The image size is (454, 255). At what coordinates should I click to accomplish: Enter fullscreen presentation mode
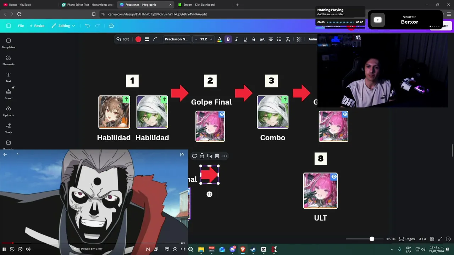440,239
